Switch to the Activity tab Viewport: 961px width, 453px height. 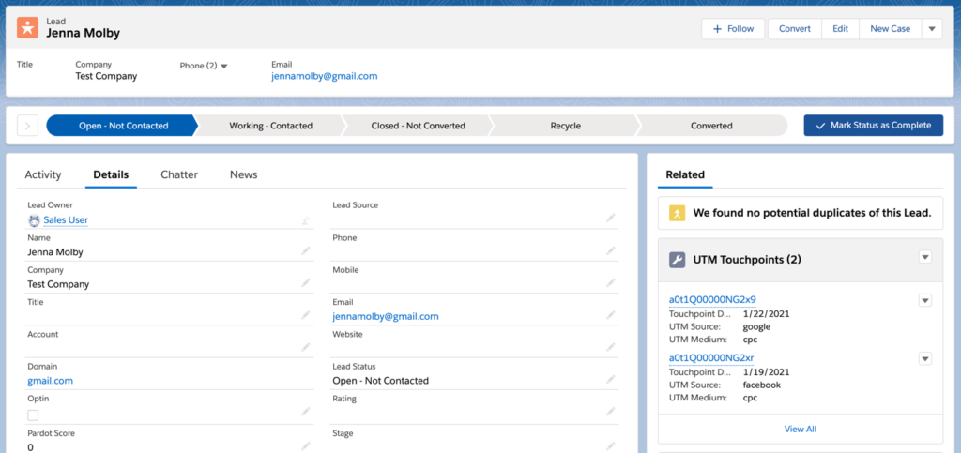point(43,174)
